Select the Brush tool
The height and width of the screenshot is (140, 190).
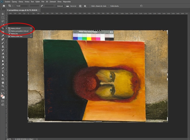(3, 43)
